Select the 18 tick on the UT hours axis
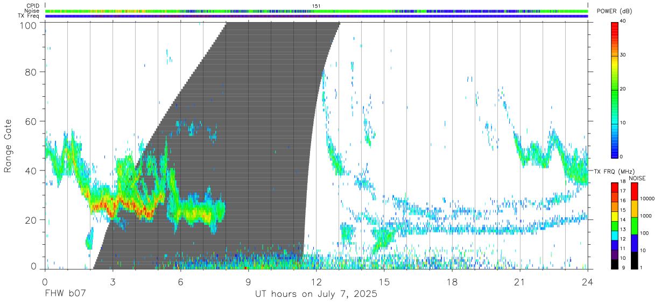Image resolution: width=661 pixels, height=305 pixels. [x=452, y=281]
